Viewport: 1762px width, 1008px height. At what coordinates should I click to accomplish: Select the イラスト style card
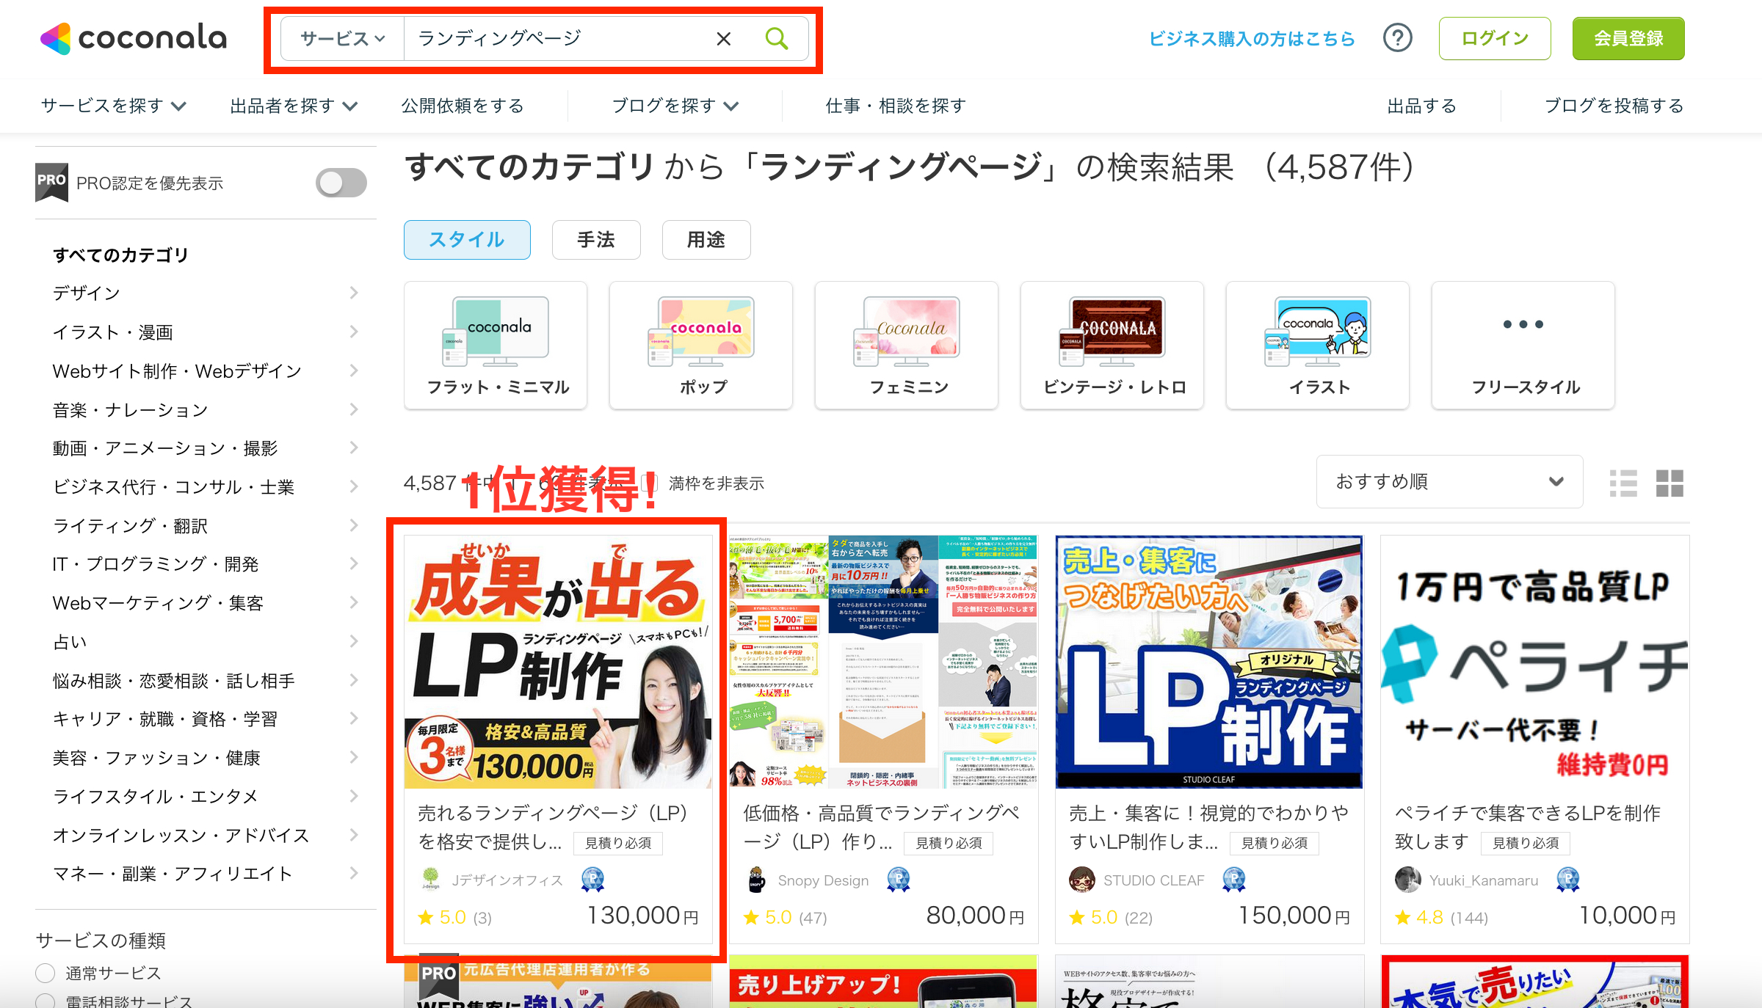[x=1318, y=346]
